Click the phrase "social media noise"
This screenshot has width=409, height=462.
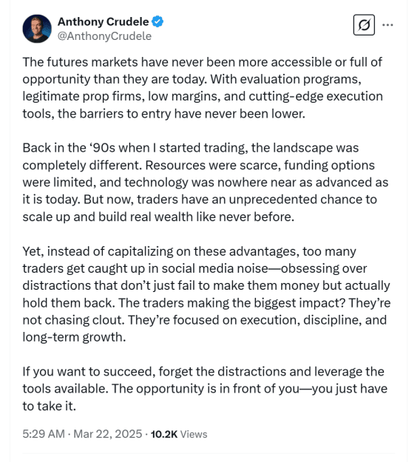click(215, 268)
